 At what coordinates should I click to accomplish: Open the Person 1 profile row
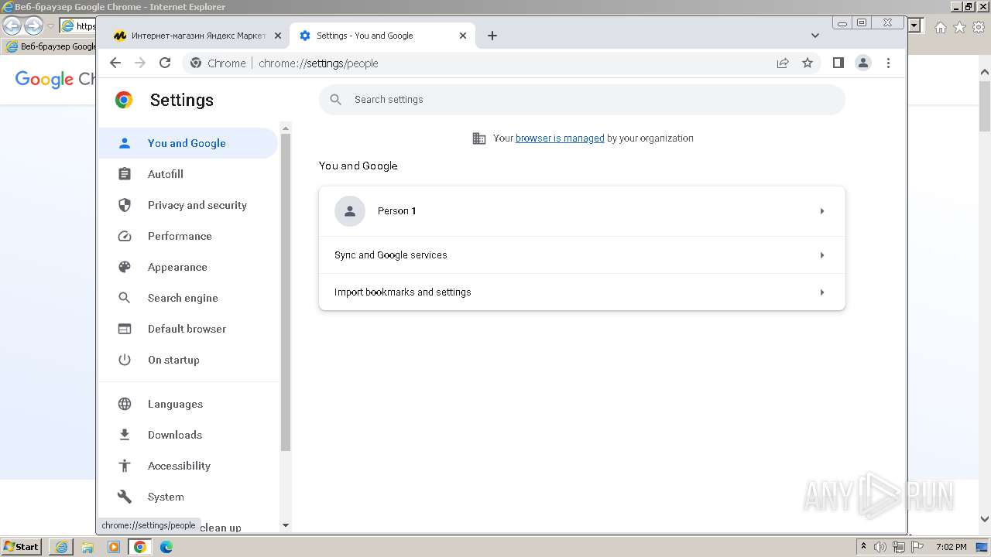coord(582,211)
